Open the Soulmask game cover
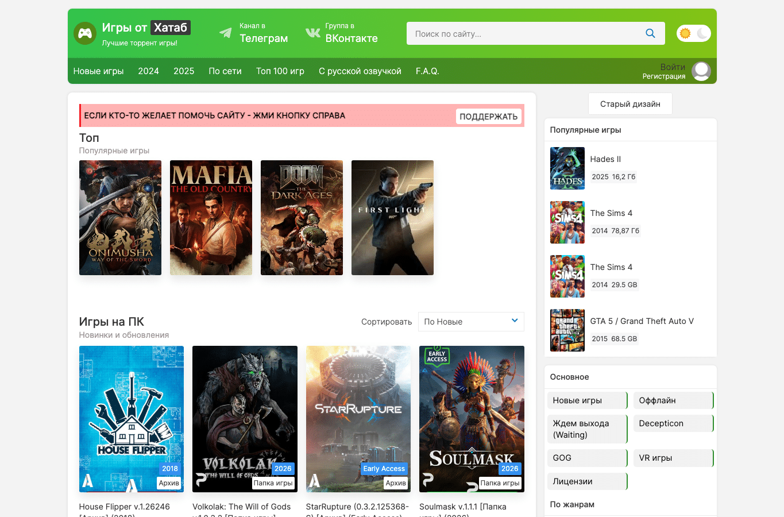The width and height of the screenshot is (784, 517). pos(472,419)
